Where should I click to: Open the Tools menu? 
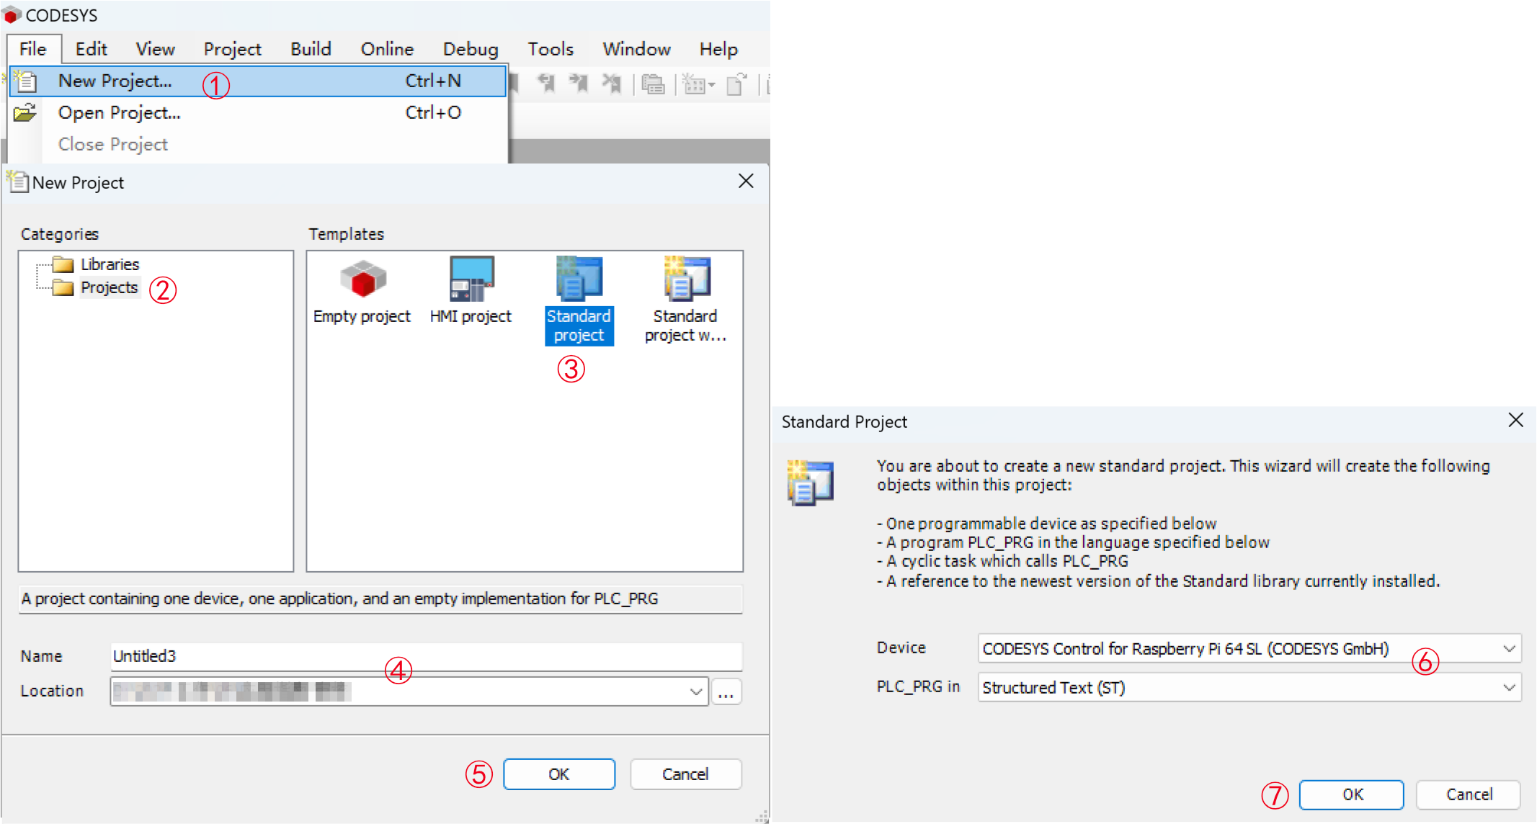coord(551,49)
